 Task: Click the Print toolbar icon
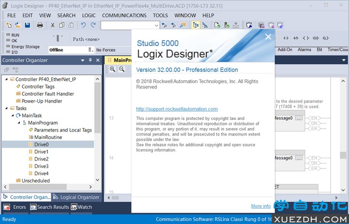(x=40, y=25)
